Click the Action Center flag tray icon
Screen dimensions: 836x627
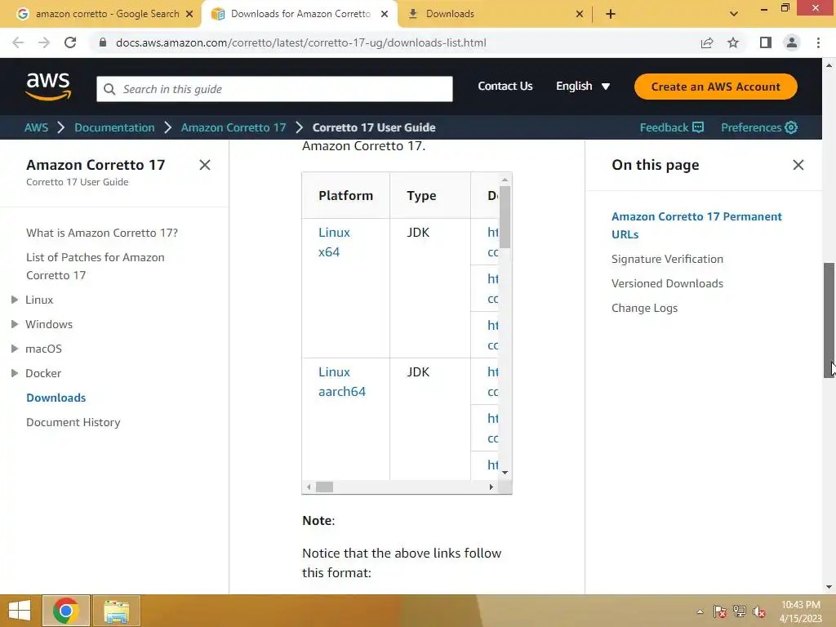(x=719, y=611)
